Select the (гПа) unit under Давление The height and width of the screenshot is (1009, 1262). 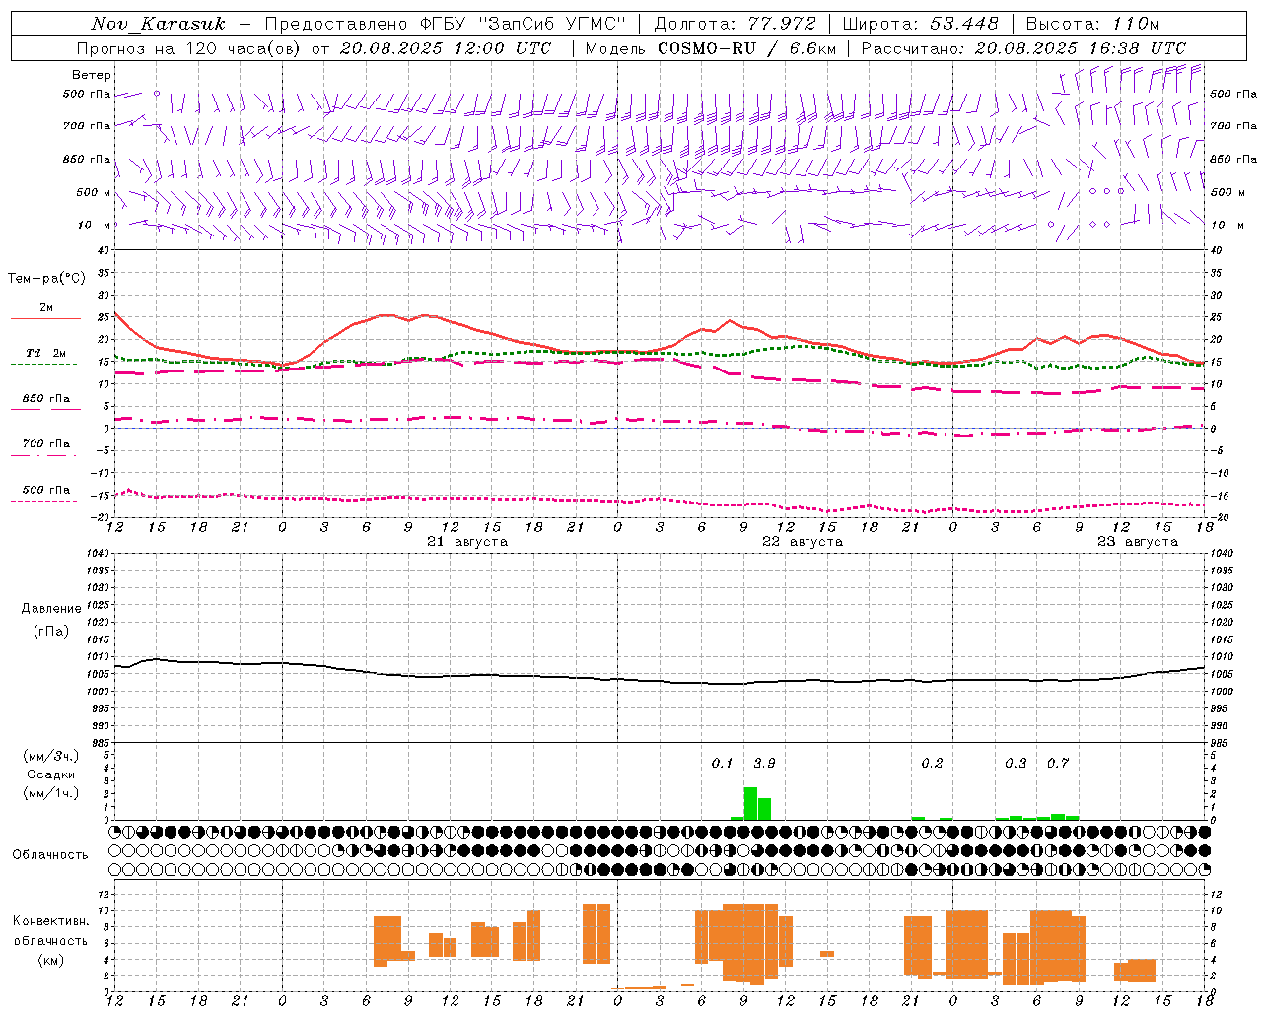point(51,632)
